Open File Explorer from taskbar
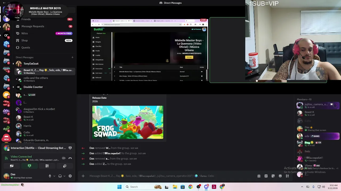 coord(175,187)
